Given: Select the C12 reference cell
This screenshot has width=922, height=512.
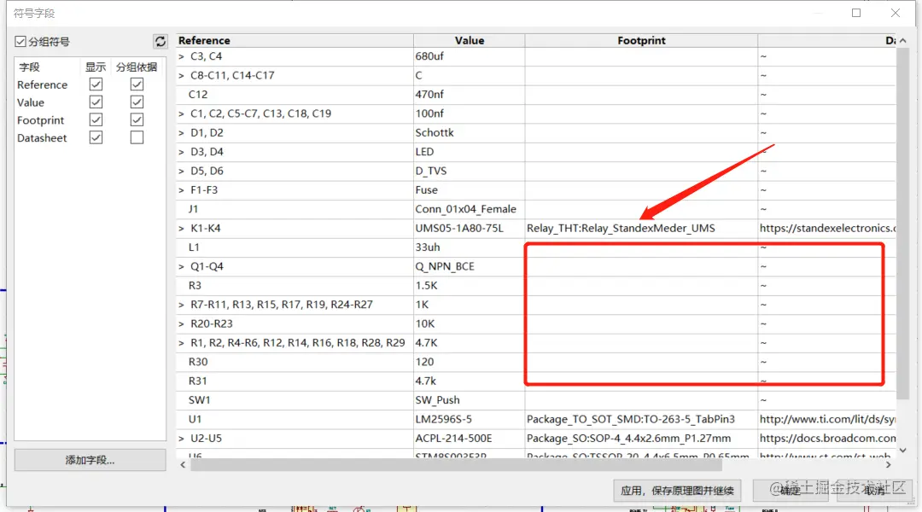Looking at the screenshot, I should pos(295,95).
